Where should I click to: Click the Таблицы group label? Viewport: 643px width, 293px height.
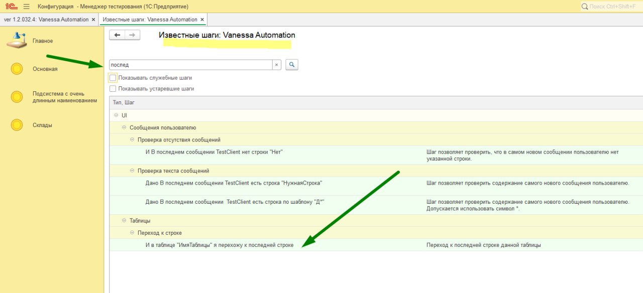[x=140, y=220]
